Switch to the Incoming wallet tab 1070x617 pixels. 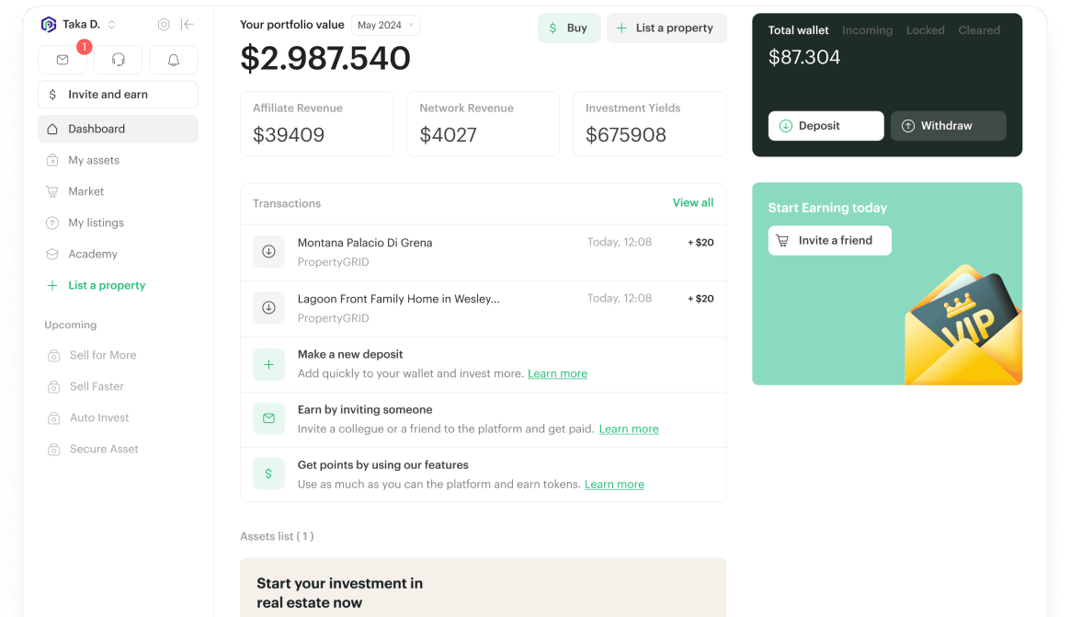click(867, 30)
